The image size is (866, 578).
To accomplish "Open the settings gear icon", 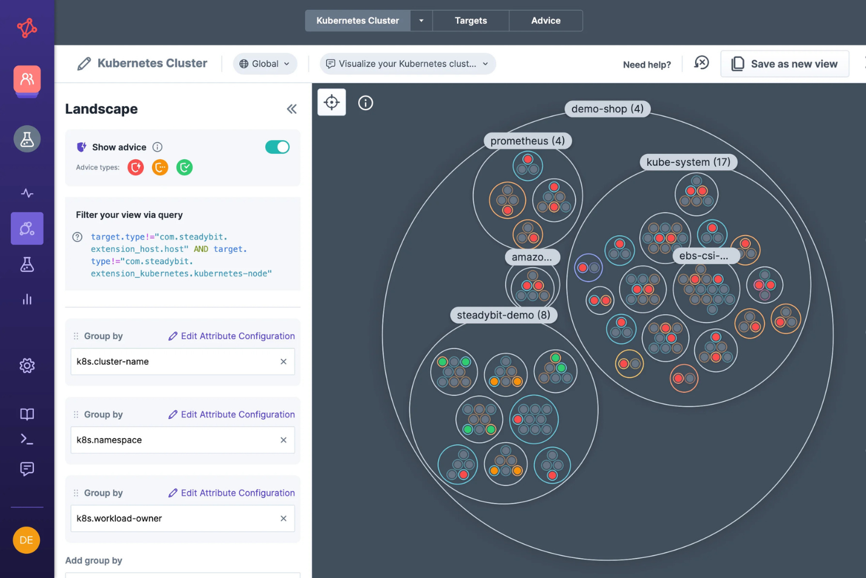I will coord(27,366).
